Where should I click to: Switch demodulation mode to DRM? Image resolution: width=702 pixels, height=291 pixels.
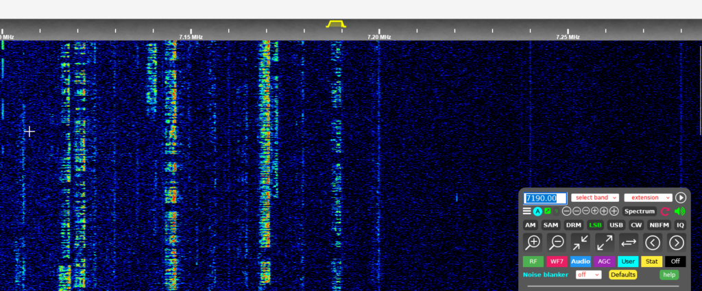[x=574, y=225]
